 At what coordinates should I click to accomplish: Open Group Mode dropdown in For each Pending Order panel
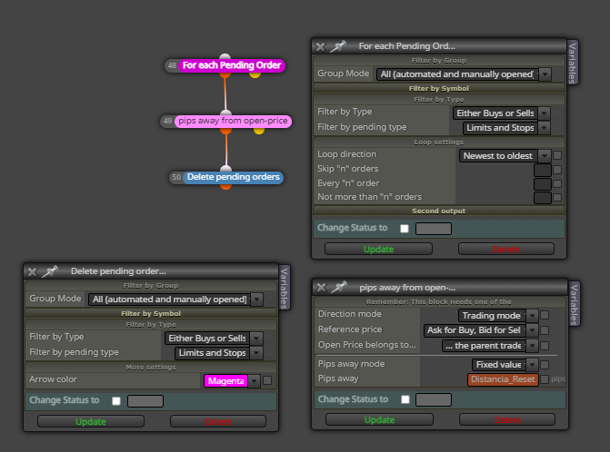[545, 74]
